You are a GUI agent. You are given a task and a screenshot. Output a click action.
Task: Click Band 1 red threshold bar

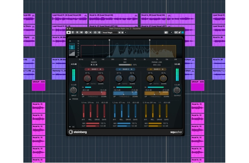point(94,93)
